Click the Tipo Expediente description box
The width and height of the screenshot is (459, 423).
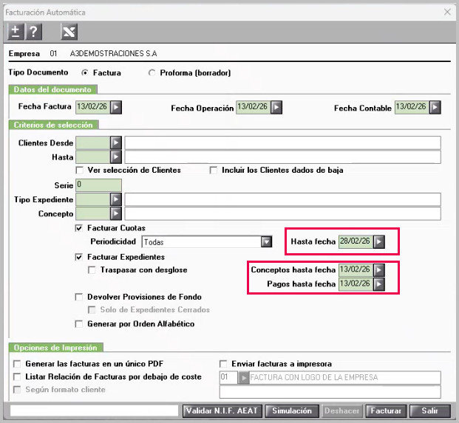coord(283,199)
